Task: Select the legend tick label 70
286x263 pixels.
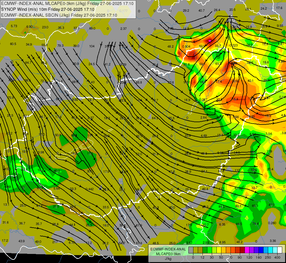Action: (230, 257)
